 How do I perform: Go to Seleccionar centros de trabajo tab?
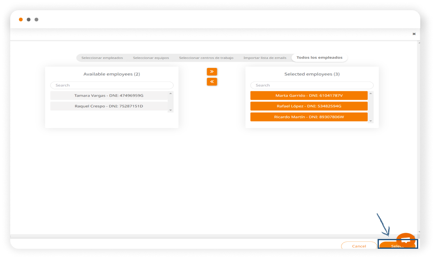tap(206, 58)
